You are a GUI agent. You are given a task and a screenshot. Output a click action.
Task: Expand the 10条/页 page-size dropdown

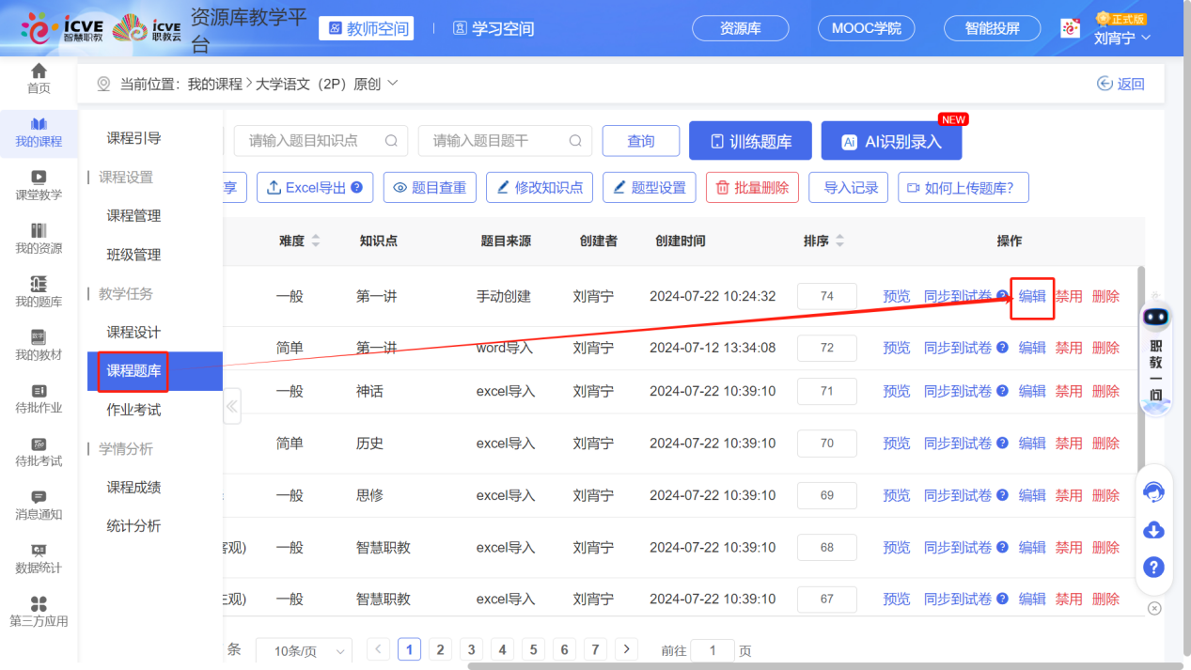coord(304,649)
